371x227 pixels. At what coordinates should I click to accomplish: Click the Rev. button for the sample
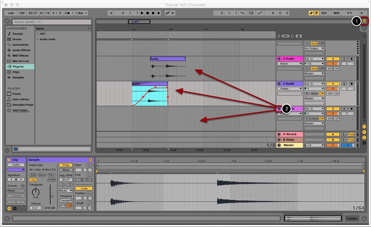[52, 175]
